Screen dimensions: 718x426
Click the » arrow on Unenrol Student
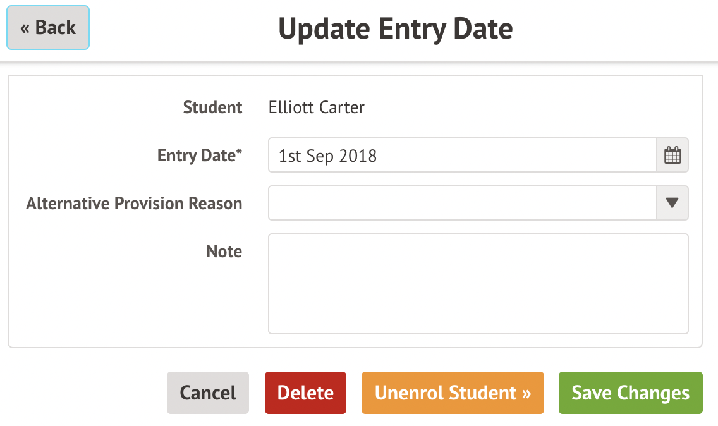526,393
